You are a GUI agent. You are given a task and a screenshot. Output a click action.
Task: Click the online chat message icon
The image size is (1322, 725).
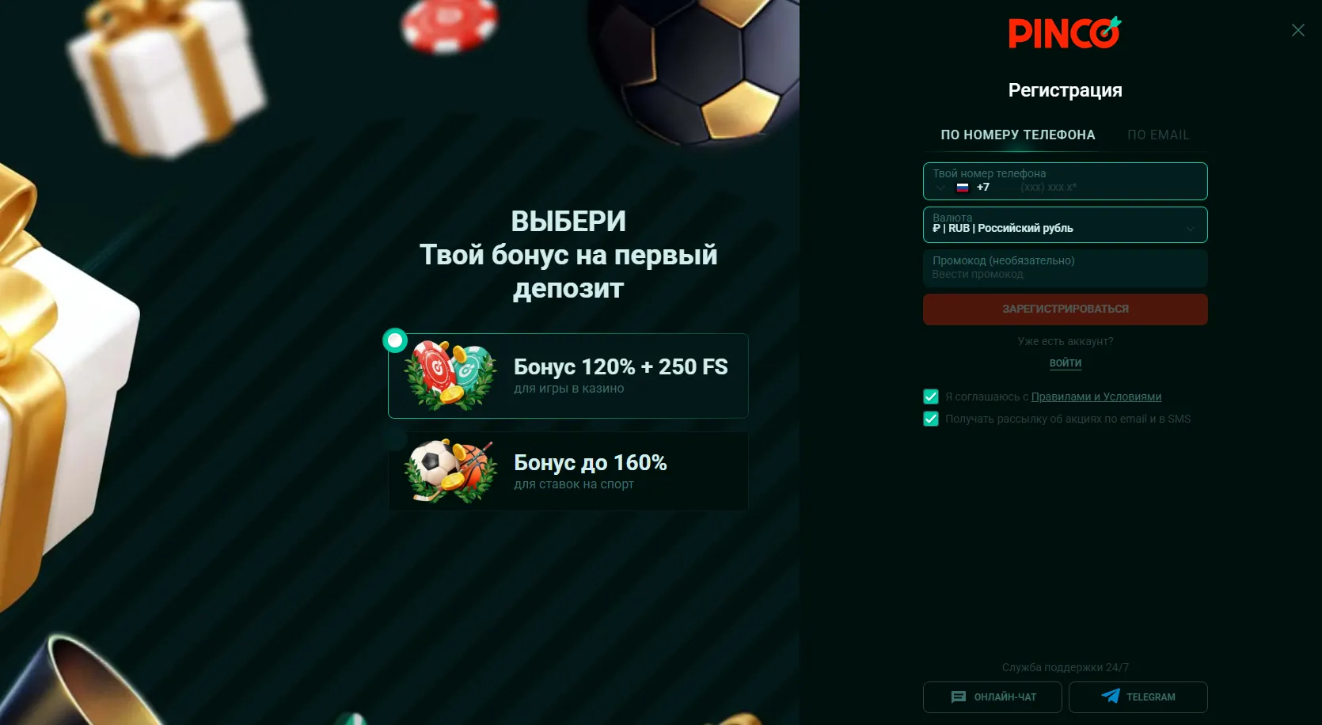[x=959, y=697]
